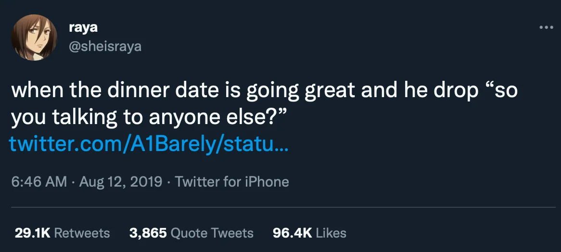
Task: Open the Twitter for iPhone source link
Action: pos(231,182)
